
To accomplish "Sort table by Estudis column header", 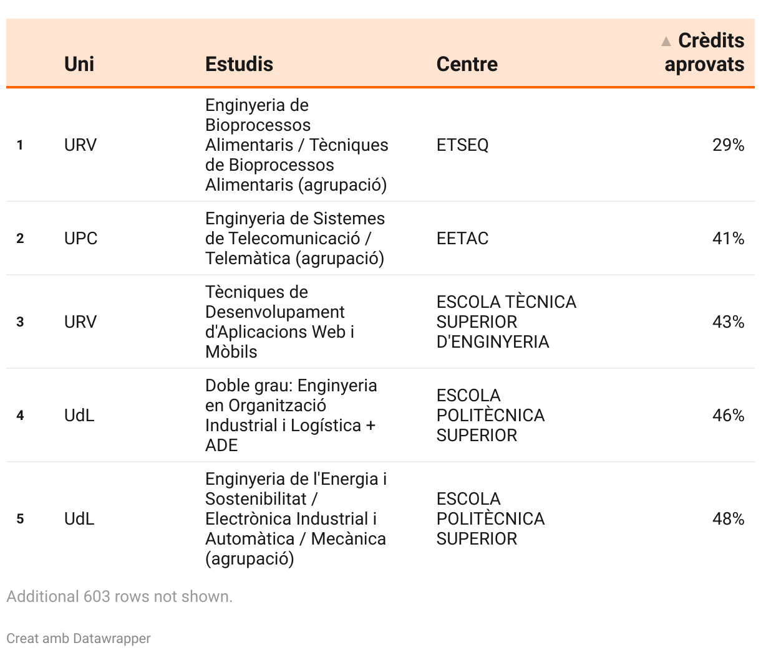I will (239, 64).
